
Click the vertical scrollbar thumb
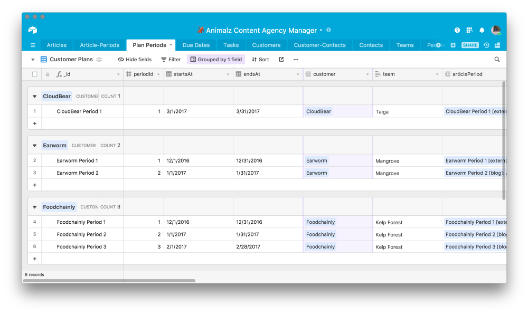pos(504,141)
